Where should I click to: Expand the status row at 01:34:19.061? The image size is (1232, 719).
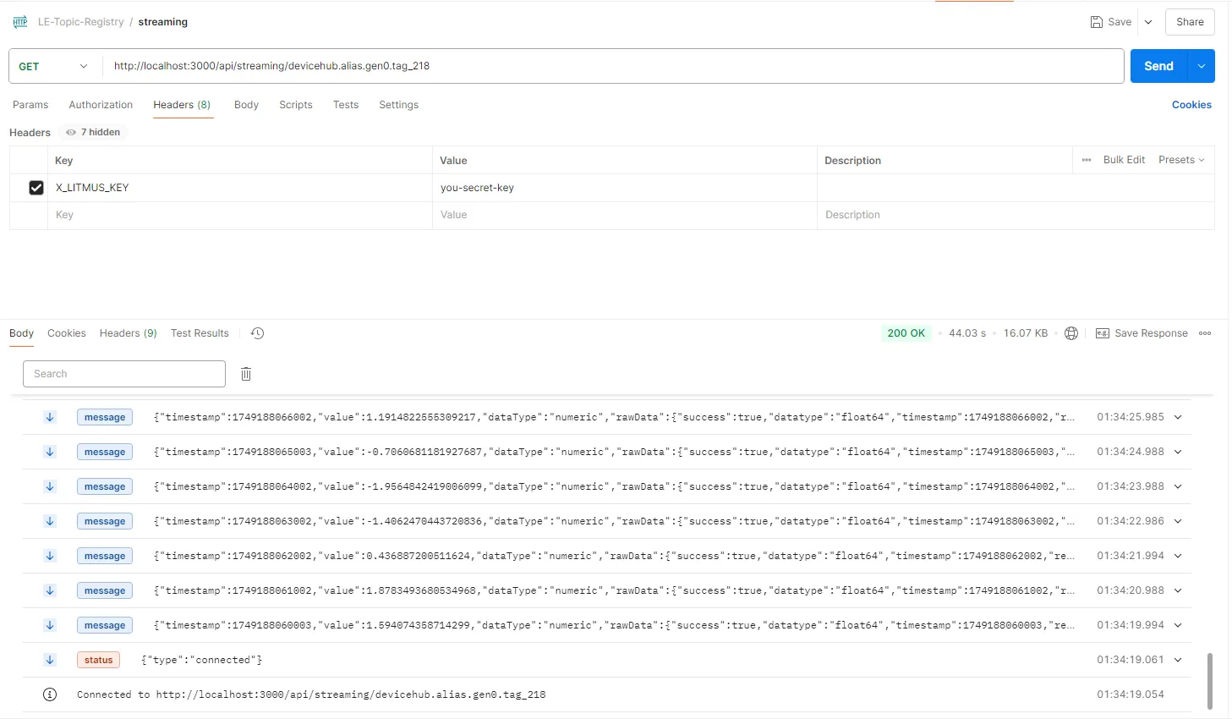coord(1178,660)
